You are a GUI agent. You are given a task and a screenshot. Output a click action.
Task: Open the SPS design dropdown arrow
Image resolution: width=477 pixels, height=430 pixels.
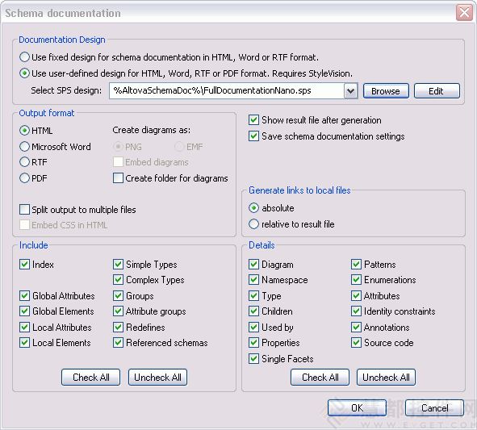click(x=350, y=90)
